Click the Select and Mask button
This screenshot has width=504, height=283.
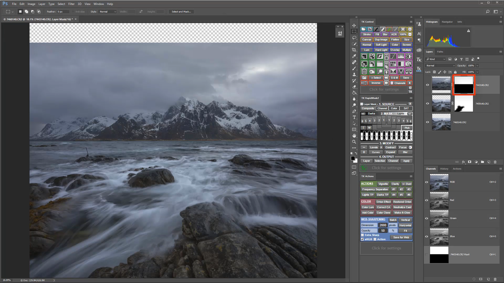click(x=181, y=12)
